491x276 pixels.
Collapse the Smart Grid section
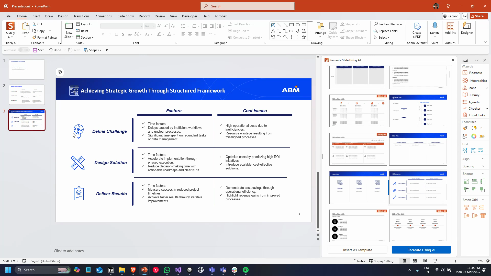click(483, 200)
